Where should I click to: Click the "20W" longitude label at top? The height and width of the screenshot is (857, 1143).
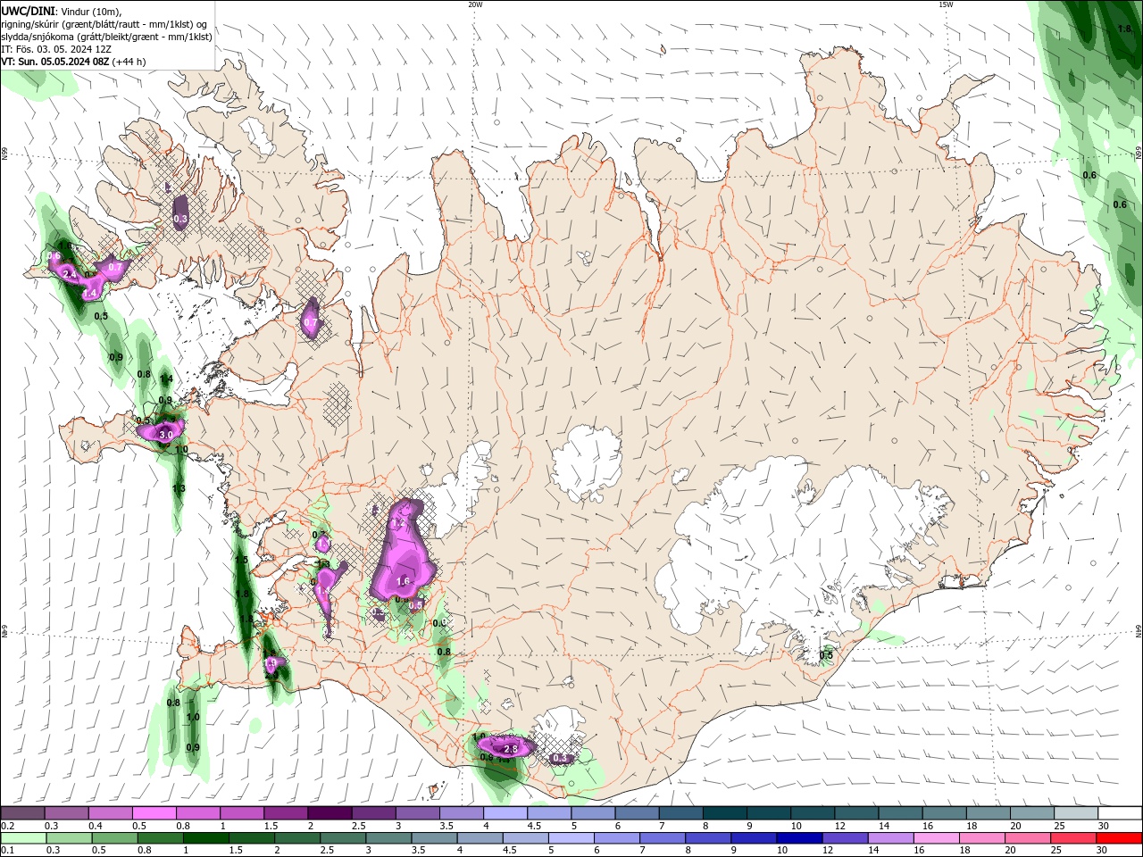coord(475,4)
